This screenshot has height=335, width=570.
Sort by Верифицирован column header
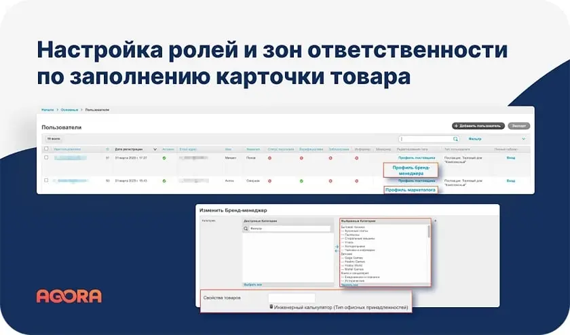[x=311, y=149]
